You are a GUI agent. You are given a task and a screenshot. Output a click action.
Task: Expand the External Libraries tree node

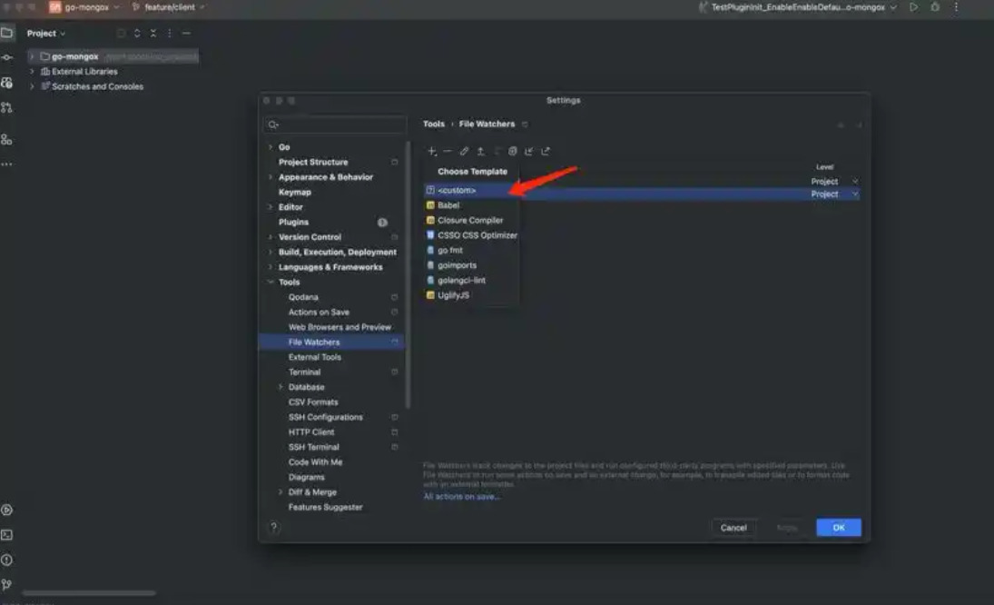click(x=33, y=72)
